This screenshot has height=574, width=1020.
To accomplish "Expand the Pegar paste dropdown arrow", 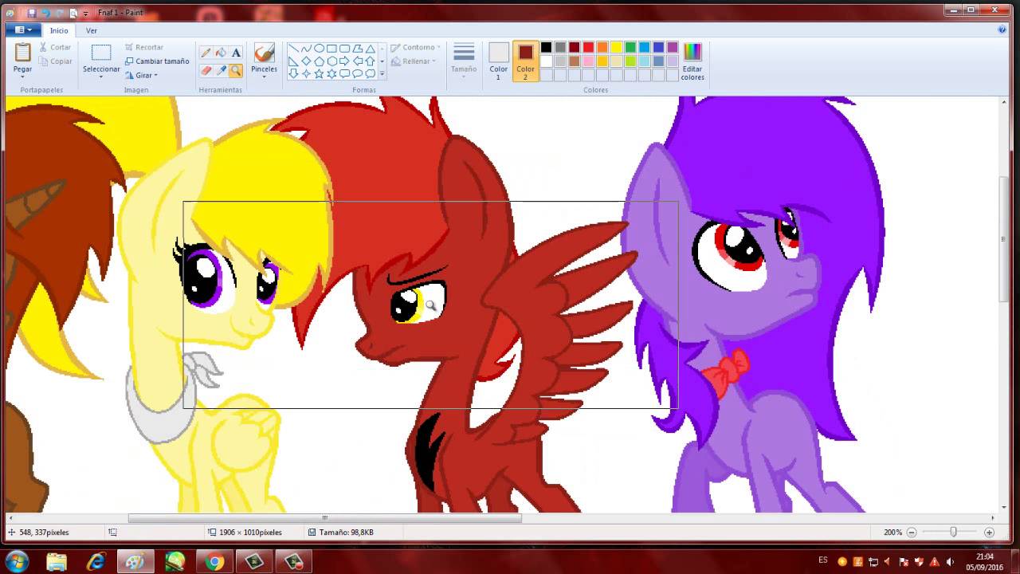I will pos(22,77).
